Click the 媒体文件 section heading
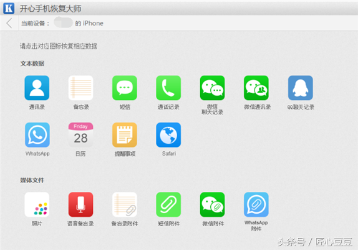 32,180
